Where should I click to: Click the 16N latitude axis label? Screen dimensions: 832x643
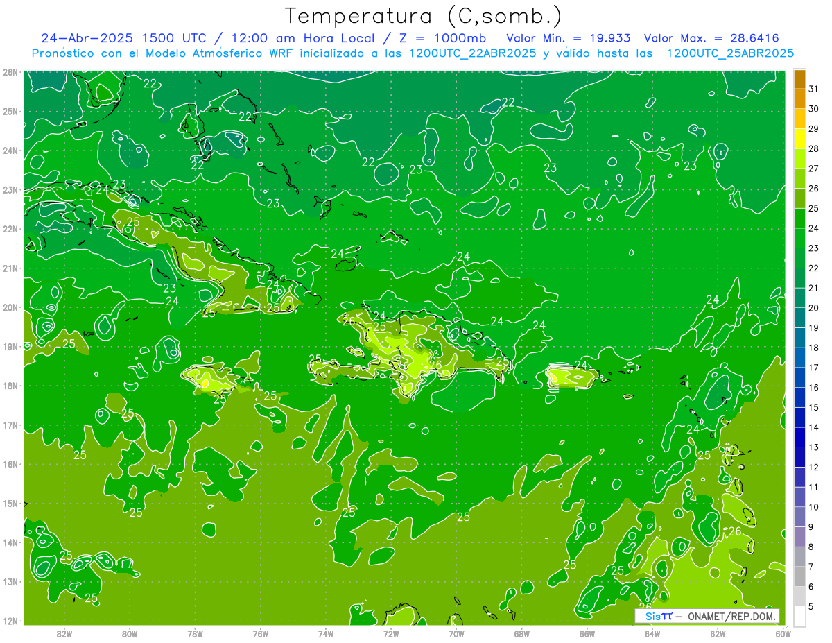pos(10,464)
